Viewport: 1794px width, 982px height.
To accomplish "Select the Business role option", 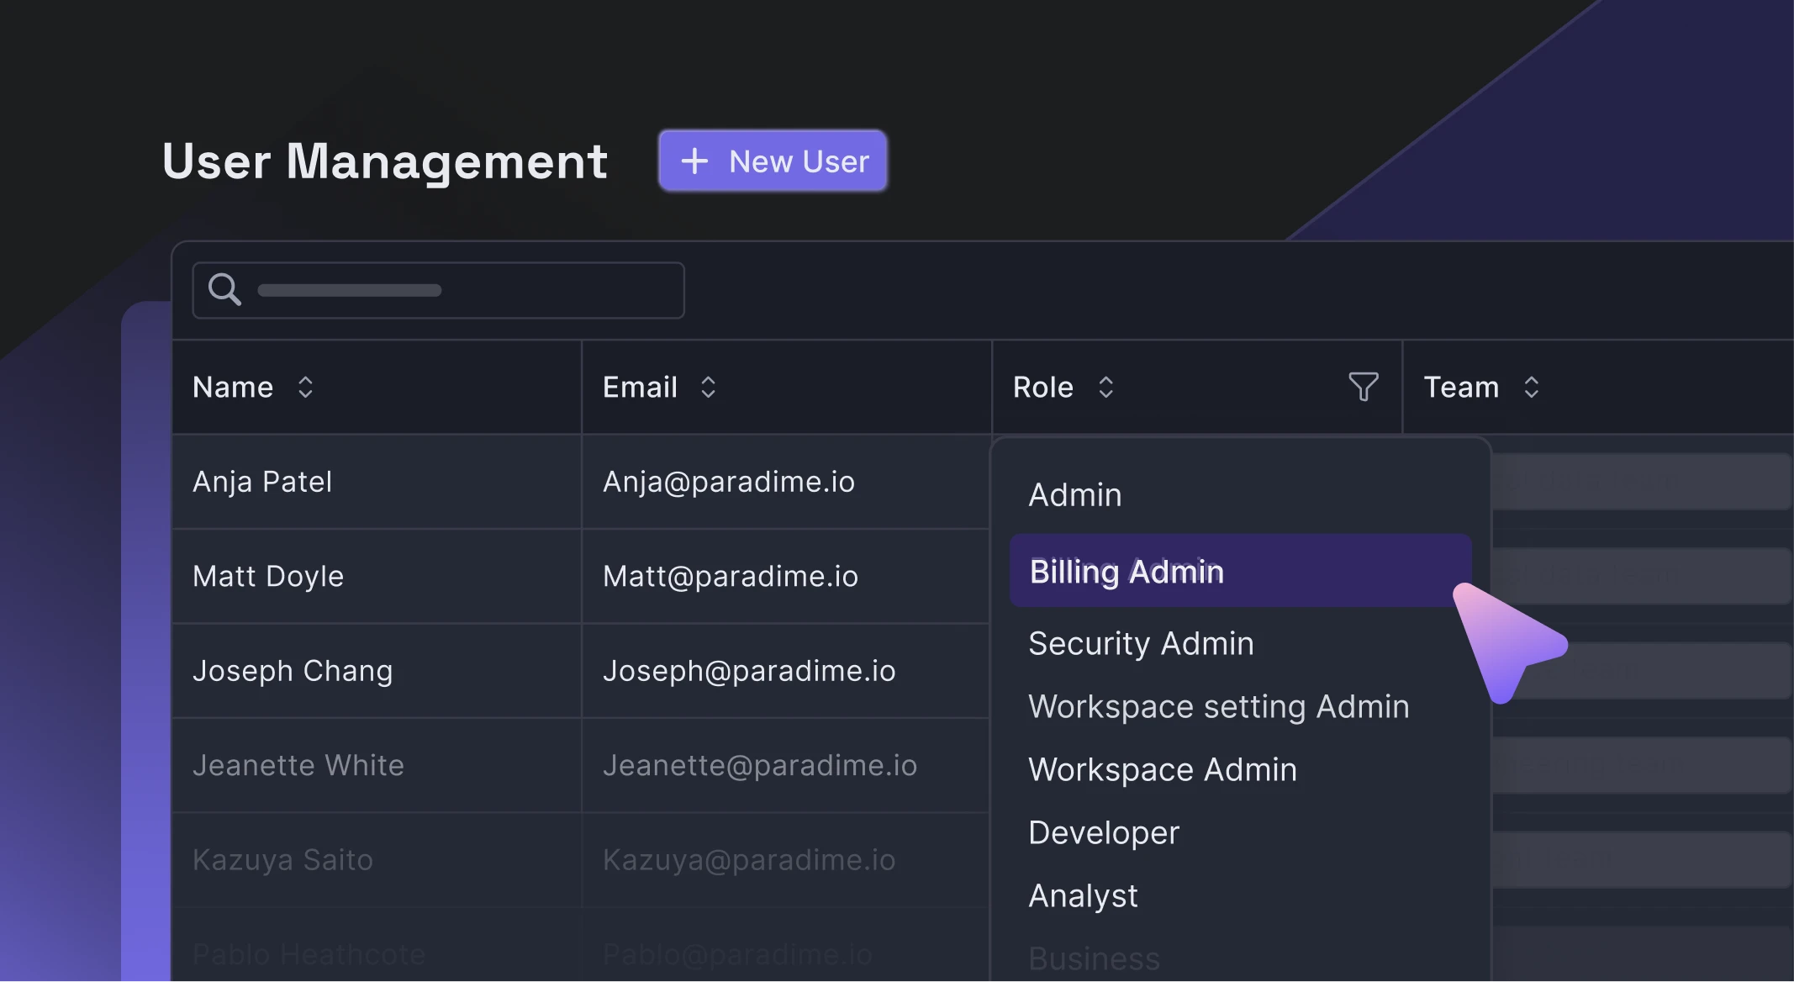I will pyautogui.click(x=1094, y=958).
